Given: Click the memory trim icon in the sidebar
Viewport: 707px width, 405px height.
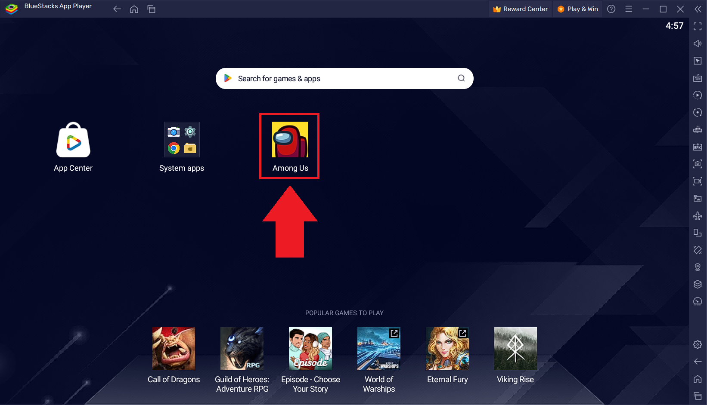Looking at the screenshot, I should coord(698,129).
